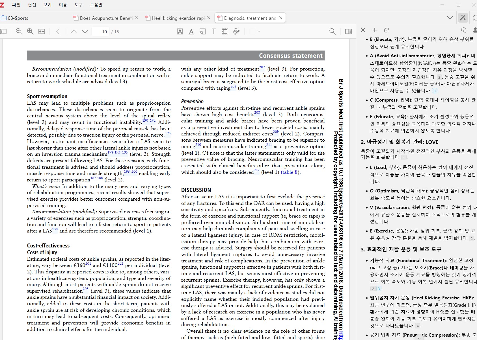Click the page number field showing 10
This screenshot has height=340, width=477.
[100, 32]
